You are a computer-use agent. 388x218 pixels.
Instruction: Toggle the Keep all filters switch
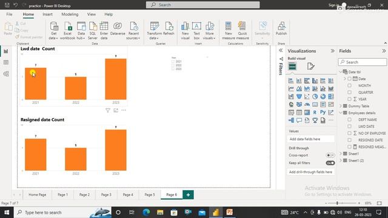click(330, 163)
